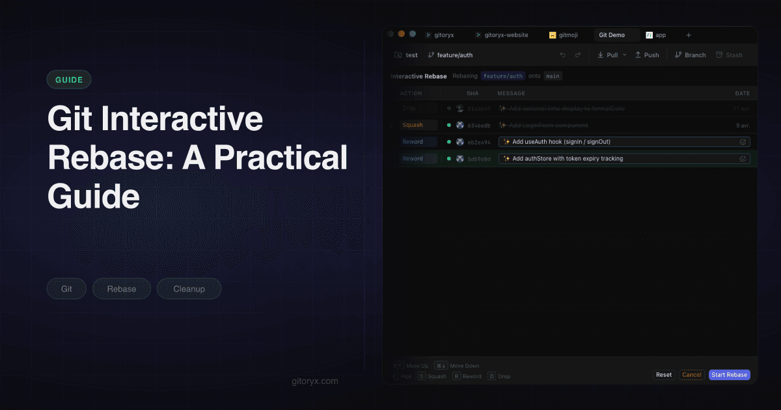The image size is (781, 410).
Task: Edit the 'Add authStore with token expiry' field
Action: click(x=624, y=159)
